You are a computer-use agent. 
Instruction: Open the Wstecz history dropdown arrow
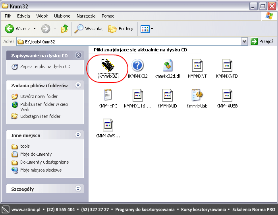[x=35, y=29]
